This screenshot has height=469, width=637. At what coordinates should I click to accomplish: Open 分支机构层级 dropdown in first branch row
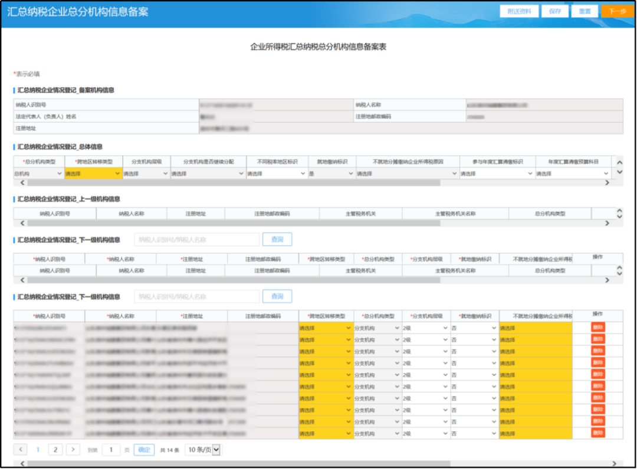425,328
